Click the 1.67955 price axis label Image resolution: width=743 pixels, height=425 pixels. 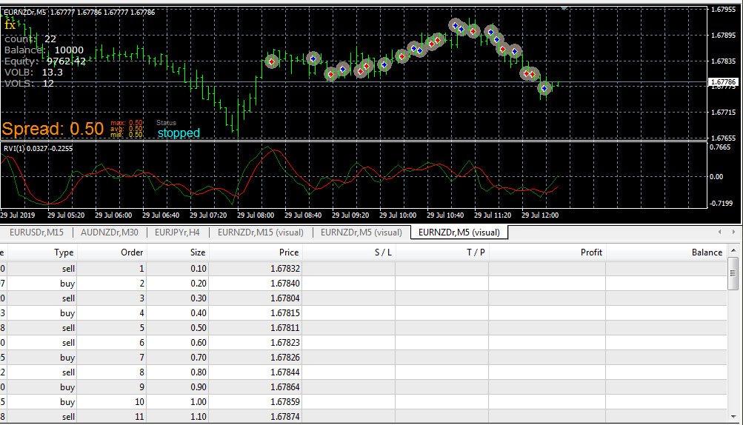point(723,10)
